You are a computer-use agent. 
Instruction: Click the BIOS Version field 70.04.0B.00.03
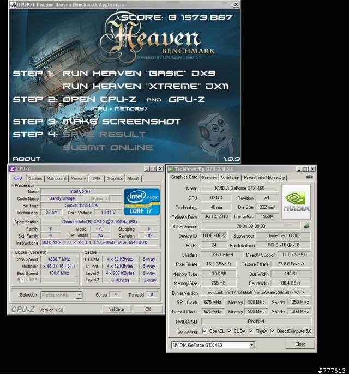point(250,226)
